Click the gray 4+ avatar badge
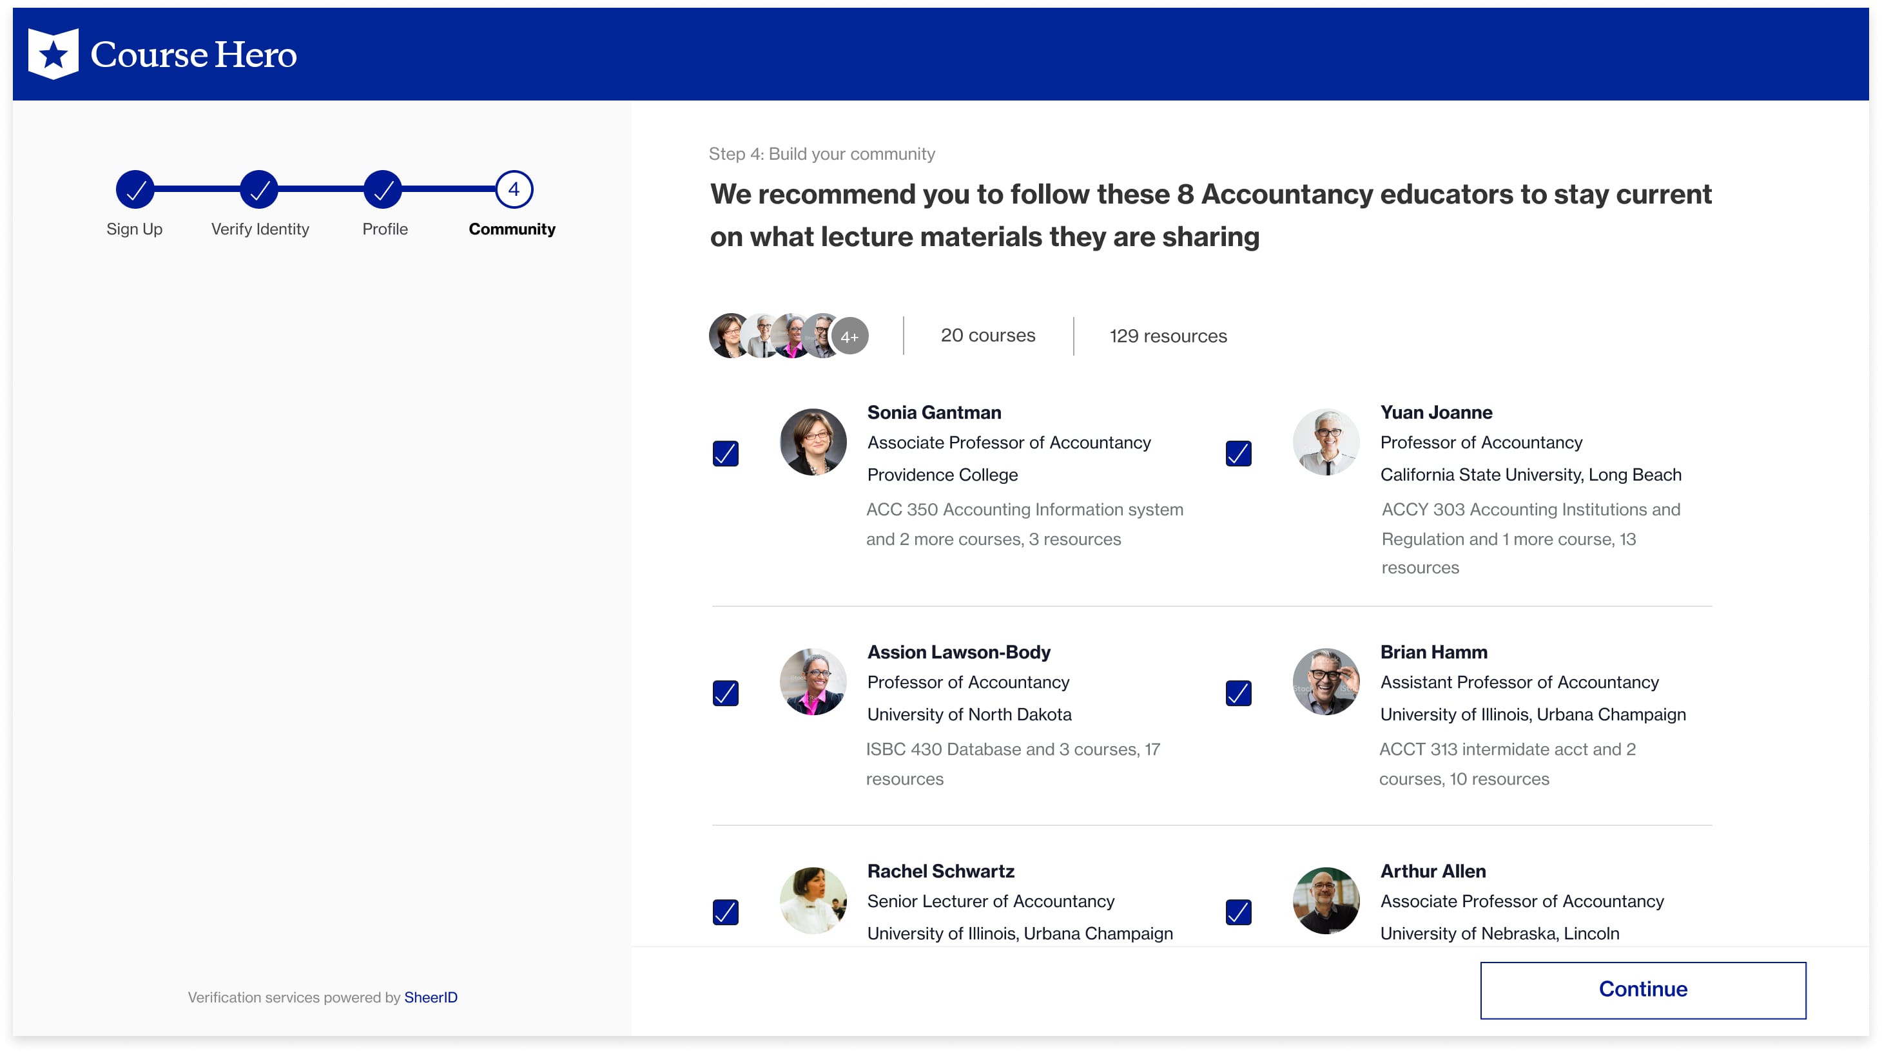1882x1054 pixels. coord(849,337)
